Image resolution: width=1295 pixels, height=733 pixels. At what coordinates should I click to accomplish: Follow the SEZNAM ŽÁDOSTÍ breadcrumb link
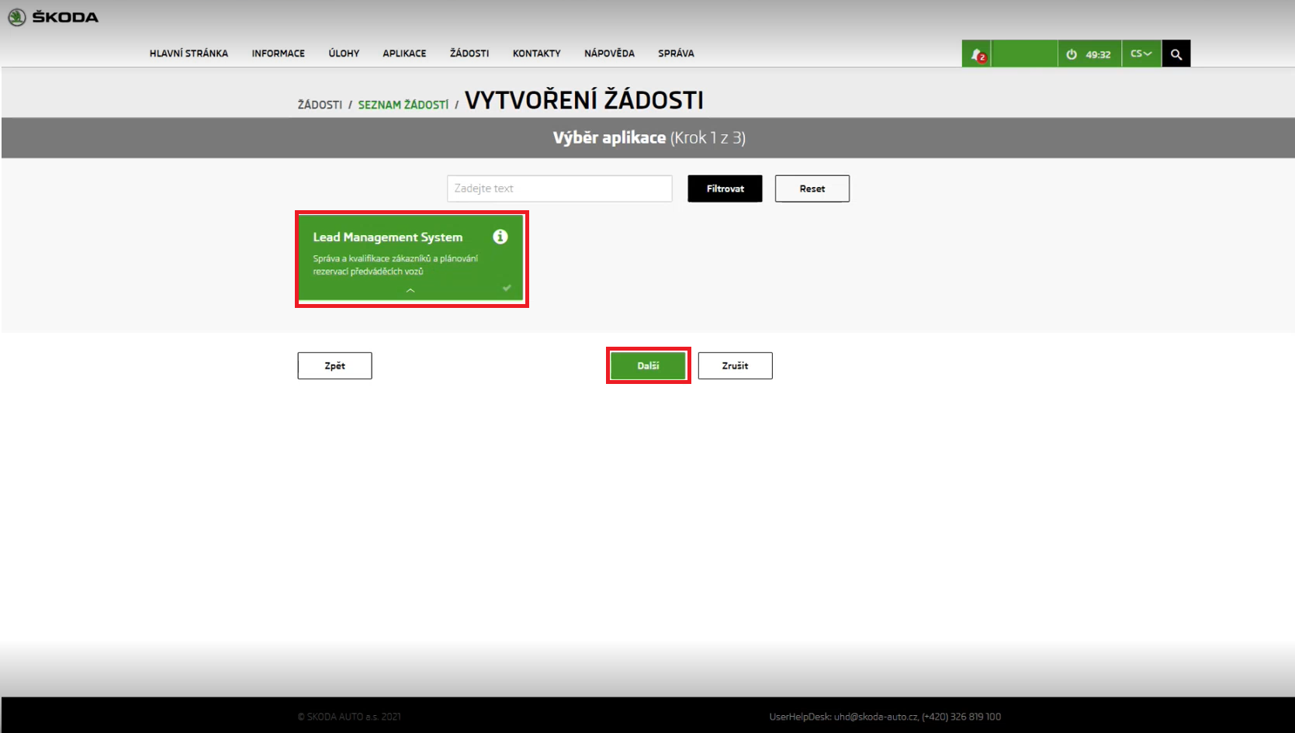click(403, 105)
